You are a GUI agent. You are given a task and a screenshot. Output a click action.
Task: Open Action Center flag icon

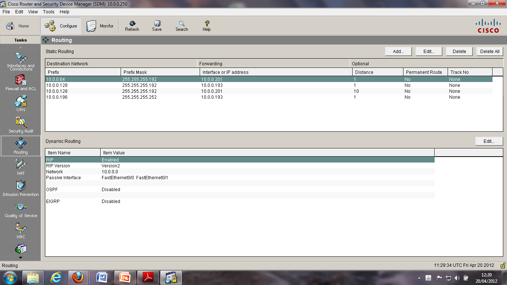(x=439, y=278)
